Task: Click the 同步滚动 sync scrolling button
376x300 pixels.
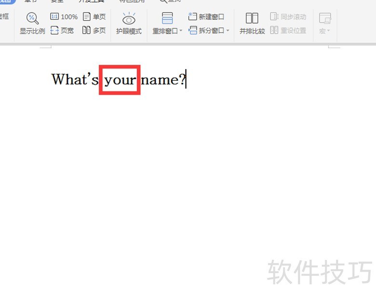Action: 288,17
